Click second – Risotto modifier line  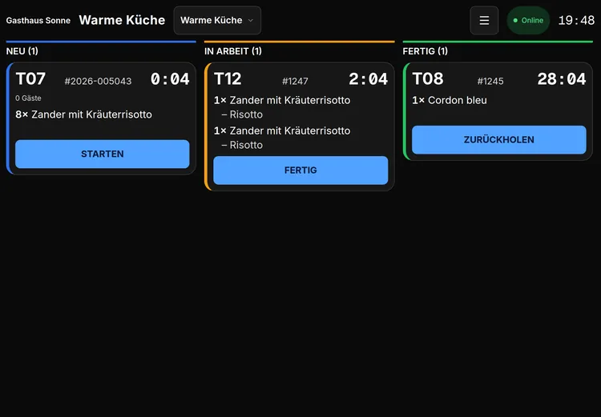pyautogui.click(x=242, y=145)
